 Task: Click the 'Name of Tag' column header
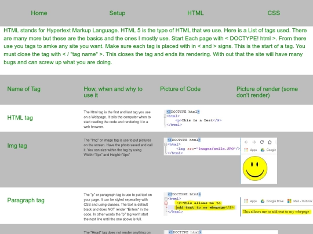click(x=24, y=89)
